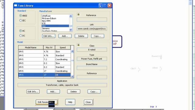Click the manufacturer lock icon

[78, 14]
